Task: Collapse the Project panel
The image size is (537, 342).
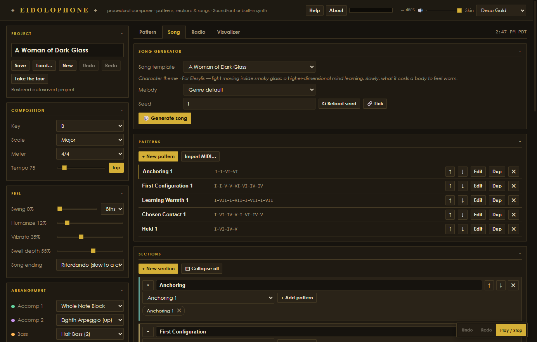Action: (x=122, y=34)
